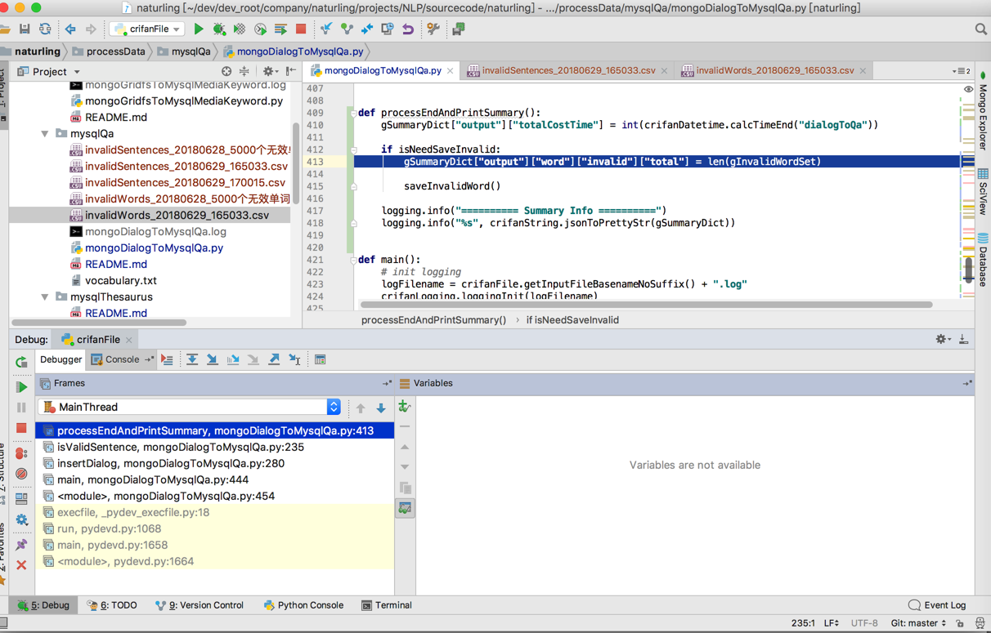This screenshot has width=991, height=633.
Task: Open Terminal tool window tab
Action: click(386, 605)
